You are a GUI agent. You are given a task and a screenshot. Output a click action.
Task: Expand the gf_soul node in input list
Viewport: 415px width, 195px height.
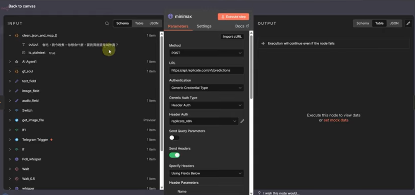(x=10, y=72)
